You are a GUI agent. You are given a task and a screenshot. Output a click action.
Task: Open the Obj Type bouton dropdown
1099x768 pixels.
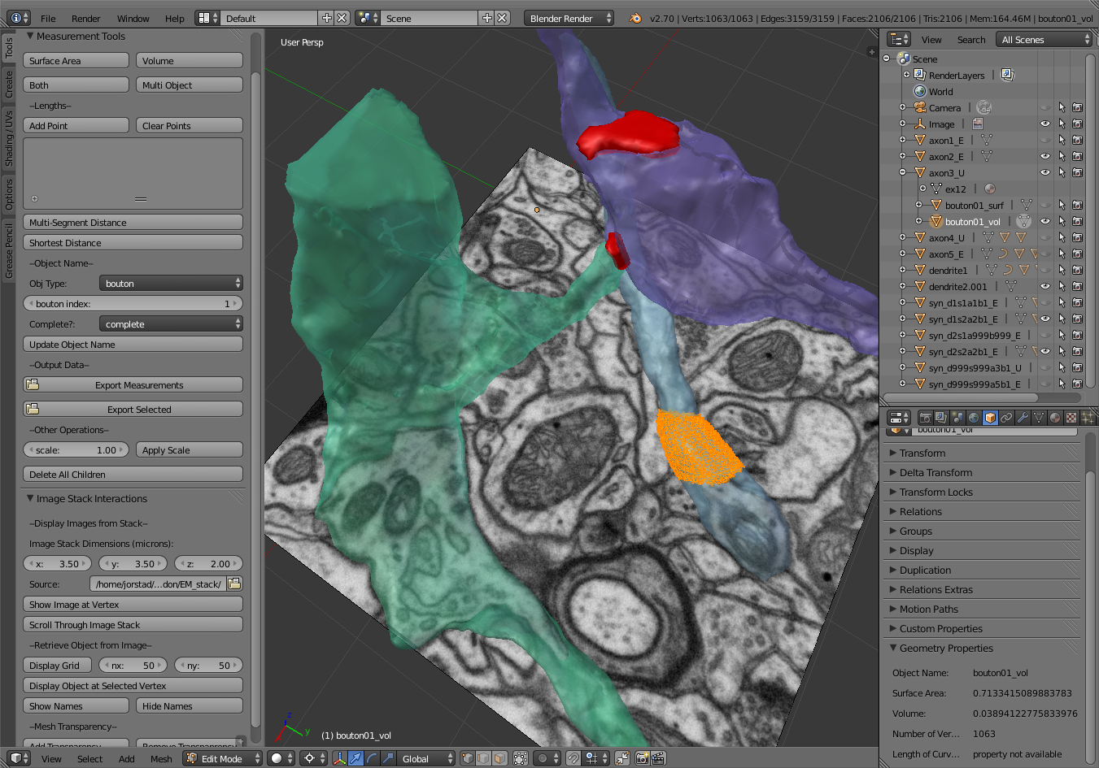(x=171, y=284)
